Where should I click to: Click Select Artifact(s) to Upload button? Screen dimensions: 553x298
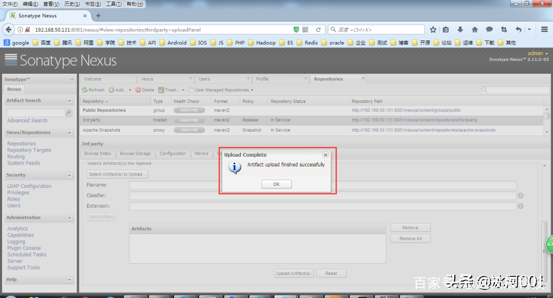[117, 174]
